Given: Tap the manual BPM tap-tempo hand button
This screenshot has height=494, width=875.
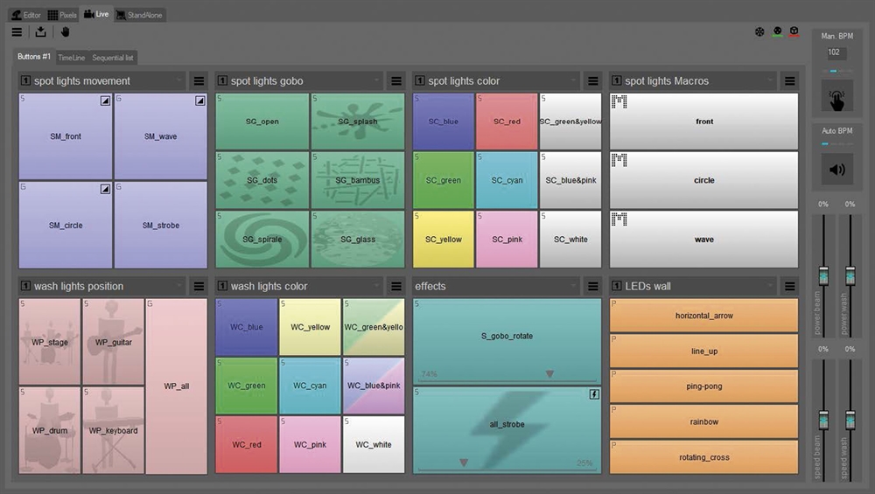Looking at the screenshot, I should coord(837,96).
